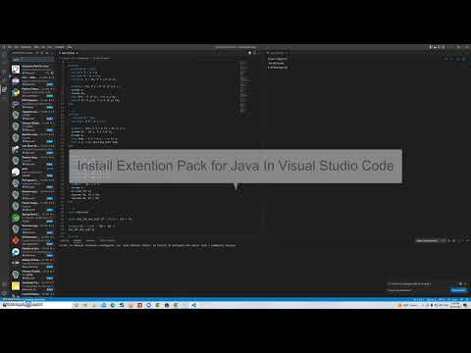The width and height of the screenshot is (471, 353).
Task: Open the red diamond extension icon
Action: [16, 240]
